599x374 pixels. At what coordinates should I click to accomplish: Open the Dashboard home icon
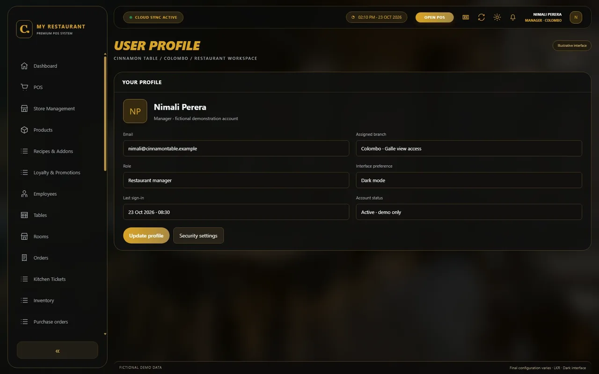coord(24,66)
